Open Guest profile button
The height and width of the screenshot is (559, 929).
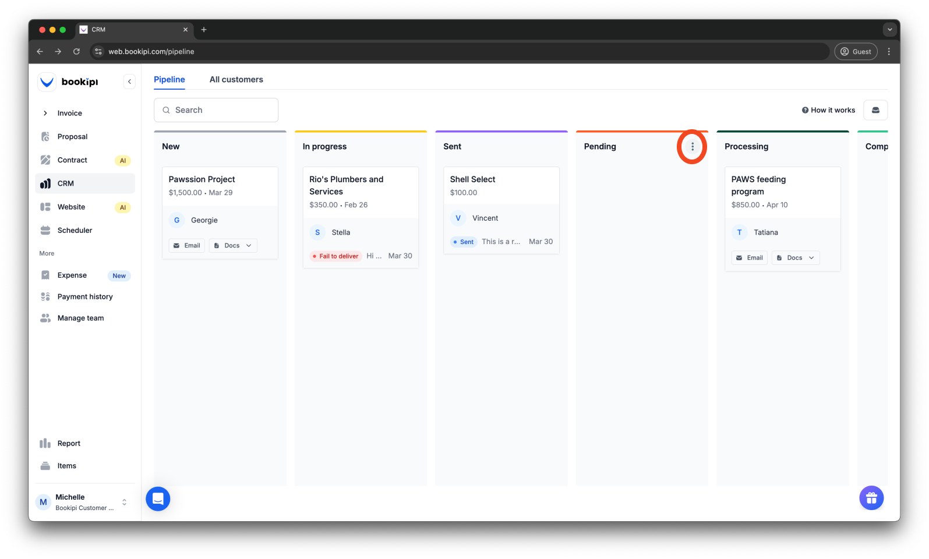(x=856, y=51)
